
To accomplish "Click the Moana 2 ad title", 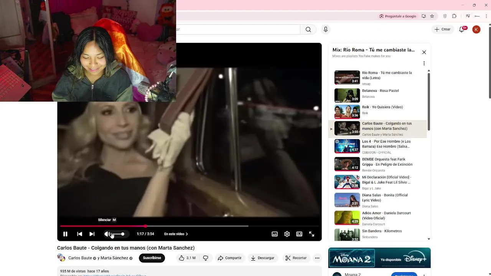I will tap(352, 274).
